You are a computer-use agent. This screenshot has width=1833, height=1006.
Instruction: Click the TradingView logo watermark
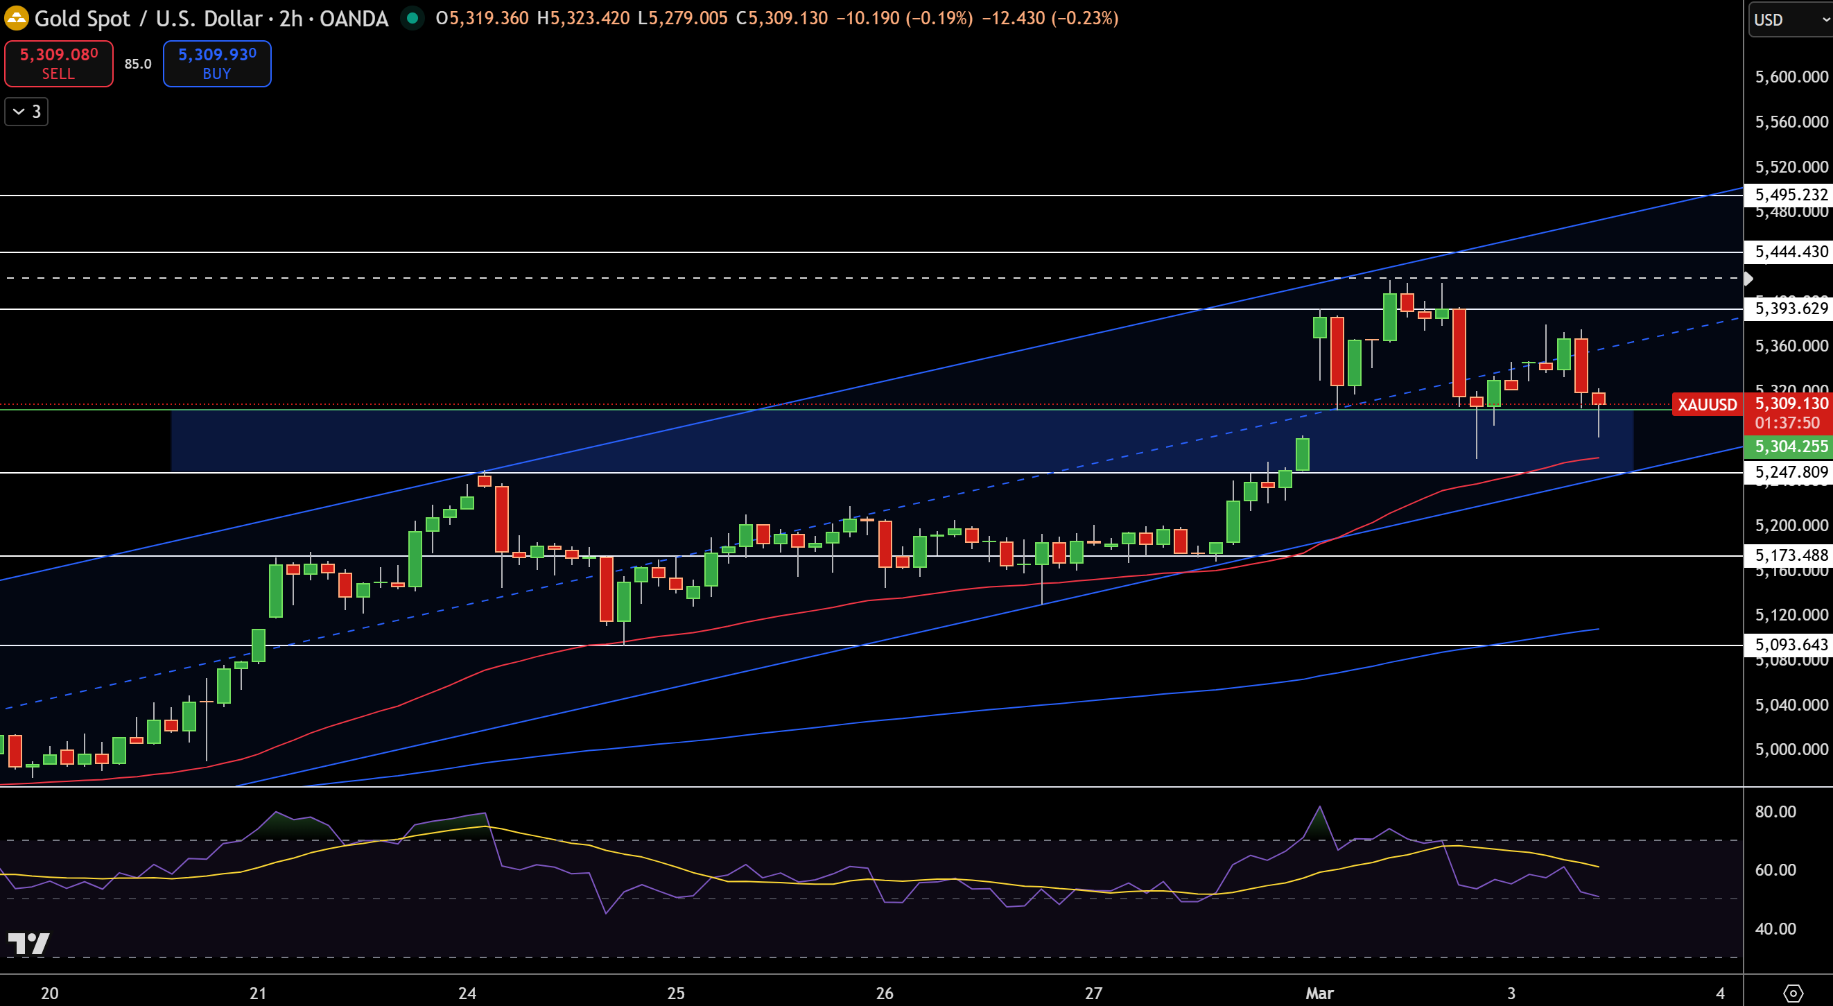(x=28, y=944)
